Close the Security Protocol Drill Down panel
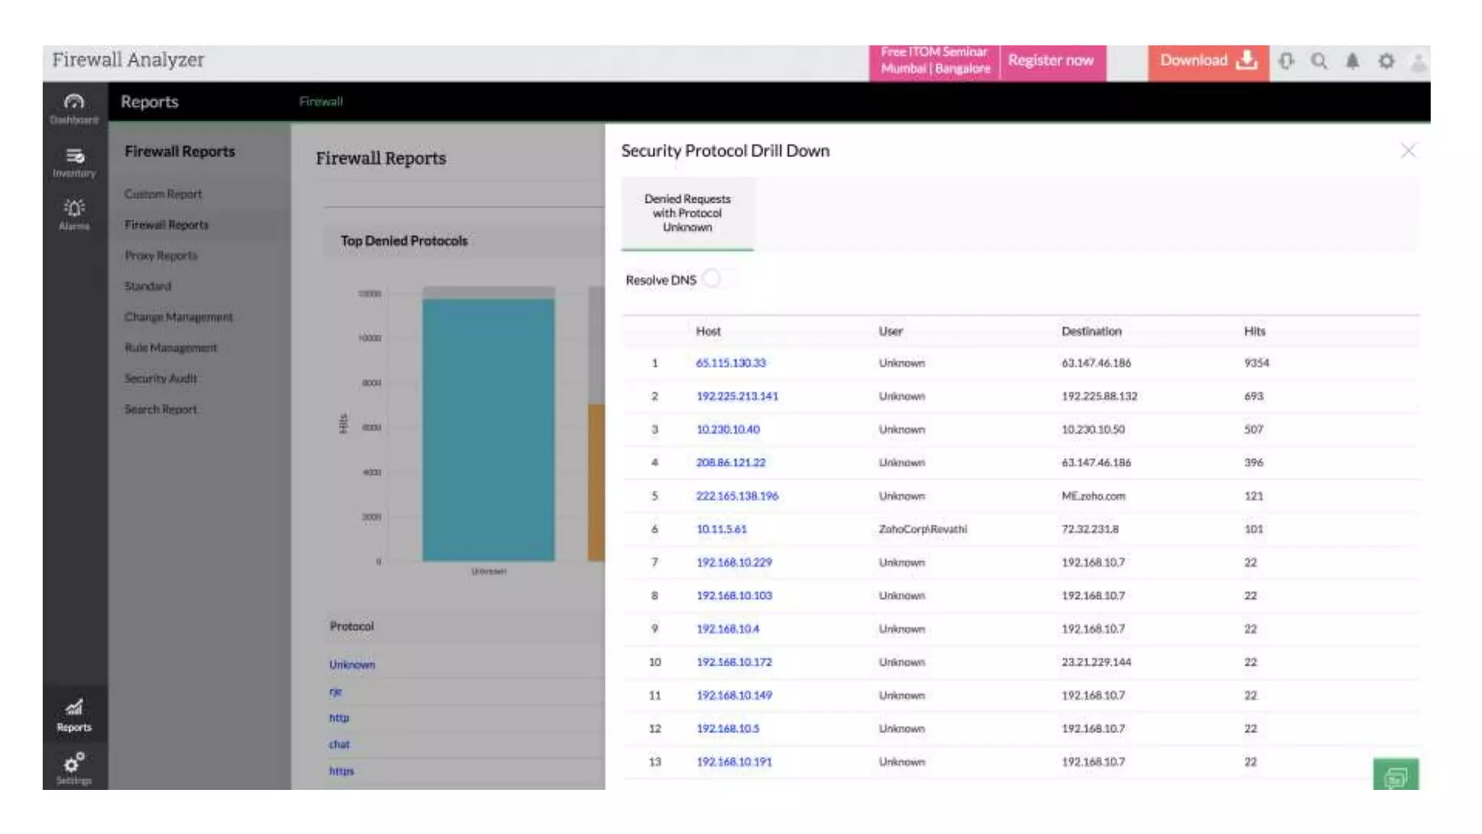 click(x=1407, y=151)
